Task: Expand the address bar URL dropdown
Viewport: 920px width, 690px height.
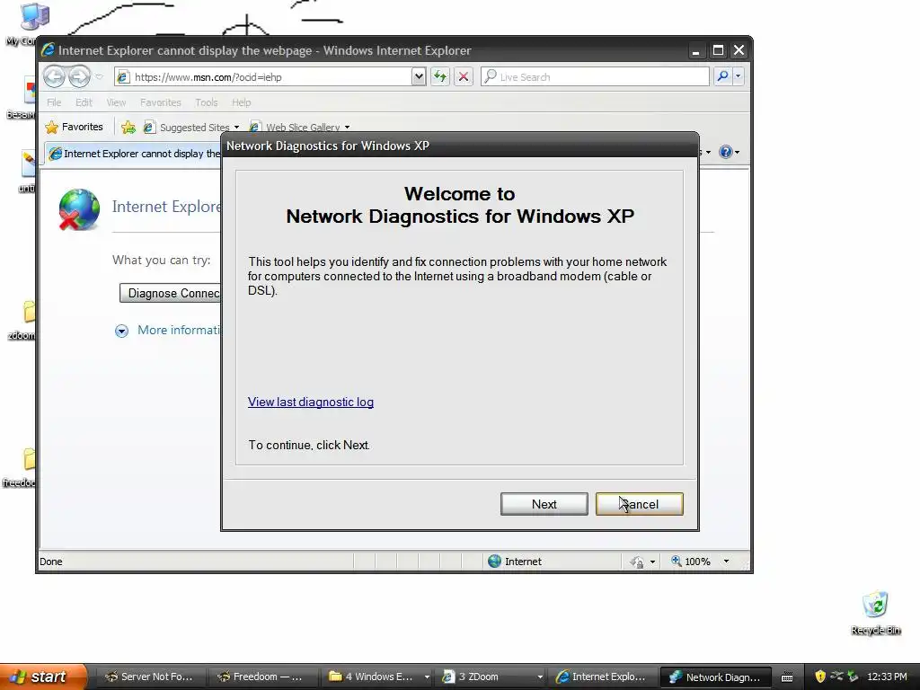Action: coord(419,77)
